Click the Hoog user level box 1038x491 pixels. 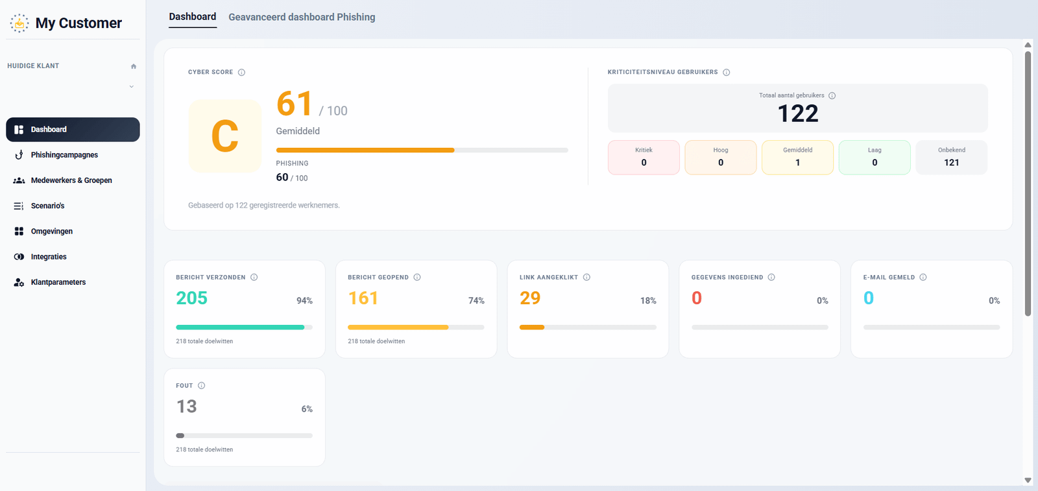pos(721,158)
